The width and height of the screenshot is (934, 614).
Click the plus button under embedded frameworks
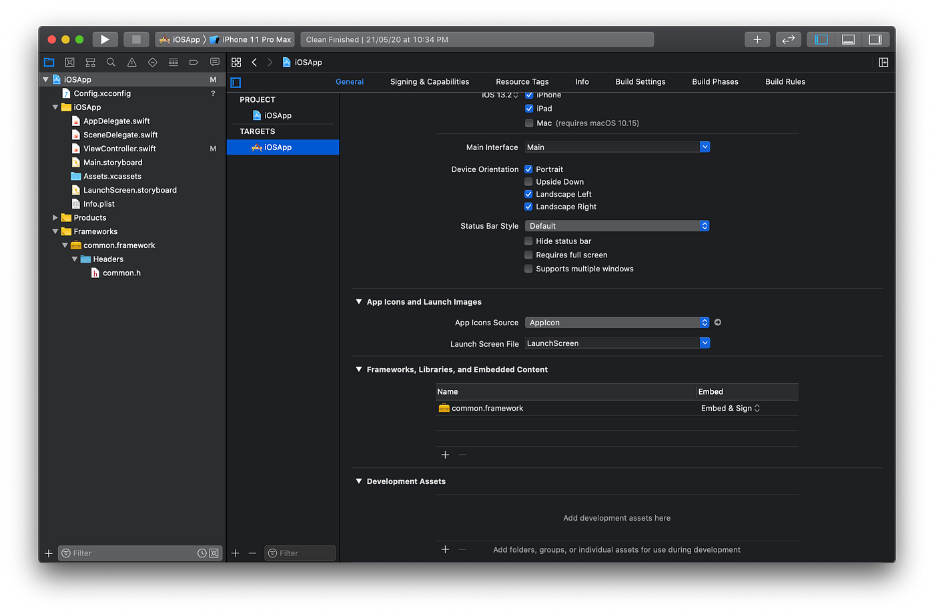click(445, 455)
